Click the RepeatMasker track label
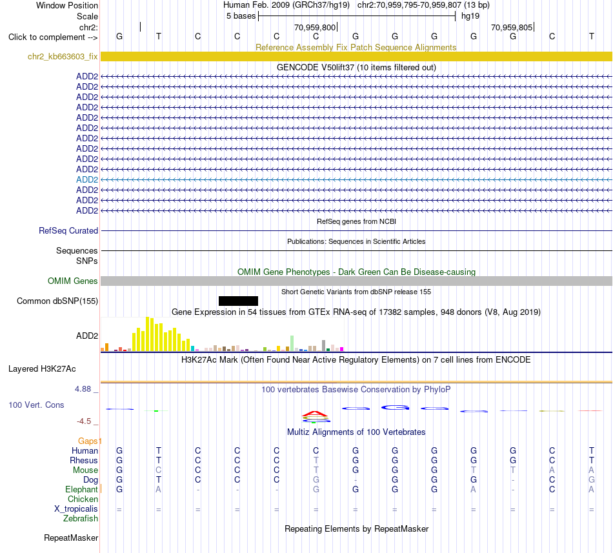613x553 pixels. [71, 538]
